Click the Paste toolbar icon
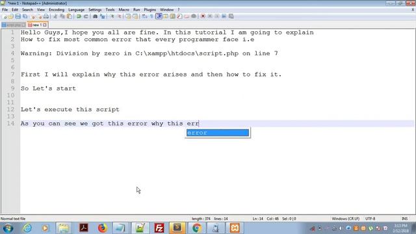This screenshot has height=234, width=416. click(x=70, y=16)
